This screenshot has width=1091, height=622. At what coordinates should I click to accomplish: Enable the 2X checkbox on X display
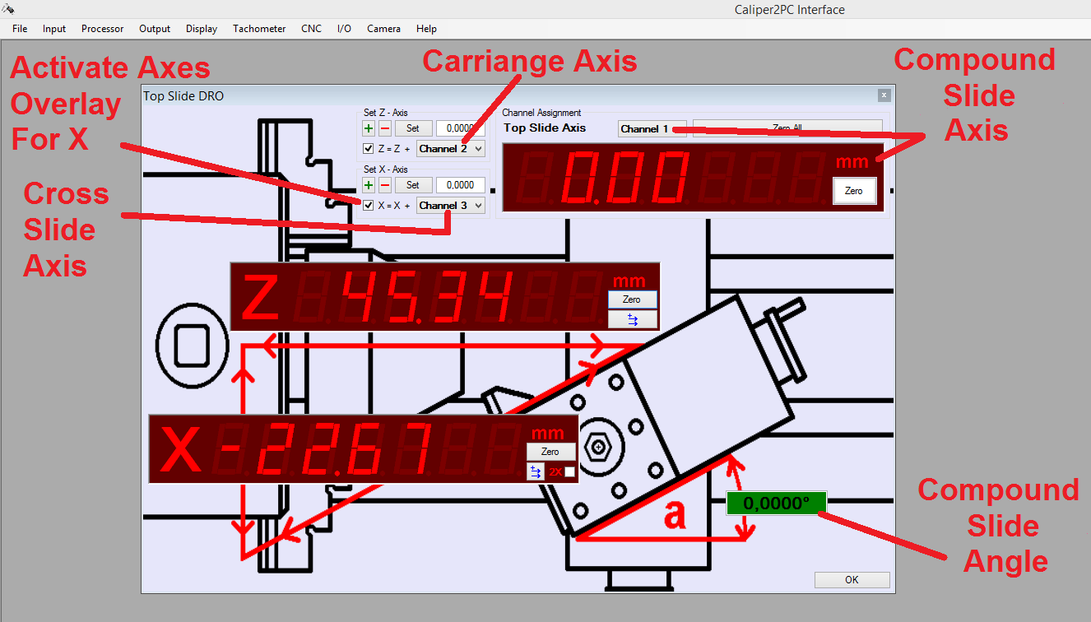[569, 472]
